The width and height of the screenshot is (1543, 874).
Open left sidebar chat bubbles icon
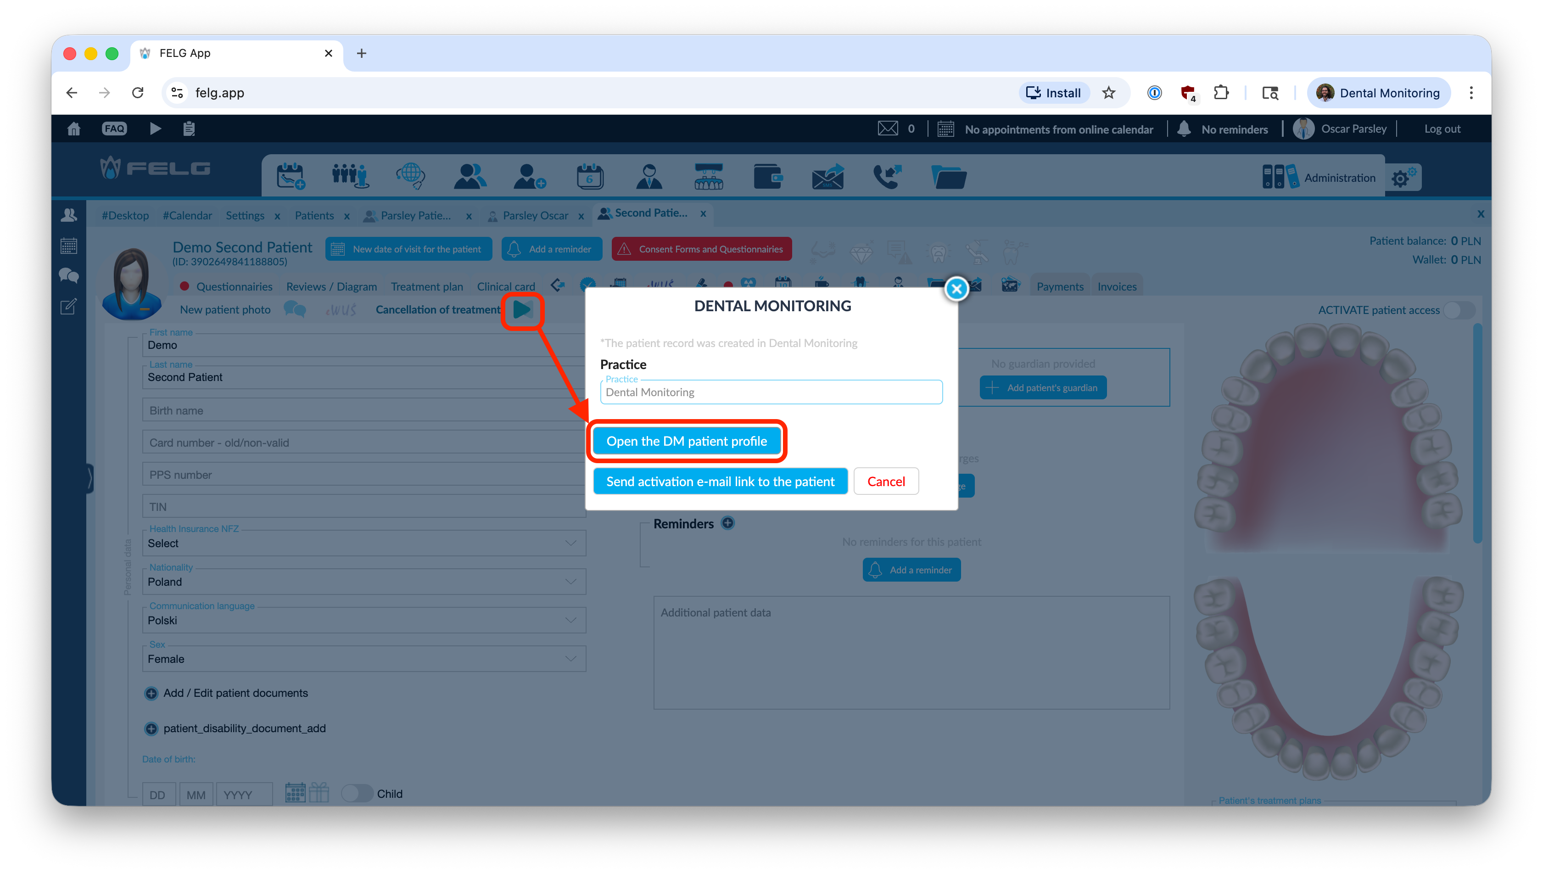pos(68,276)
